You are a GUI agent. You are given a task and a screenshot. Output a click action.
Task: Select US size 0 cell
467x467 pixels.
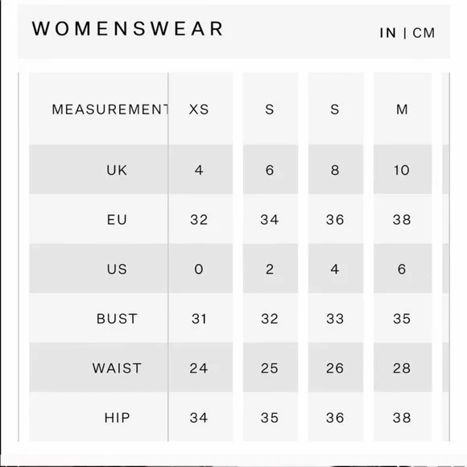199,269
